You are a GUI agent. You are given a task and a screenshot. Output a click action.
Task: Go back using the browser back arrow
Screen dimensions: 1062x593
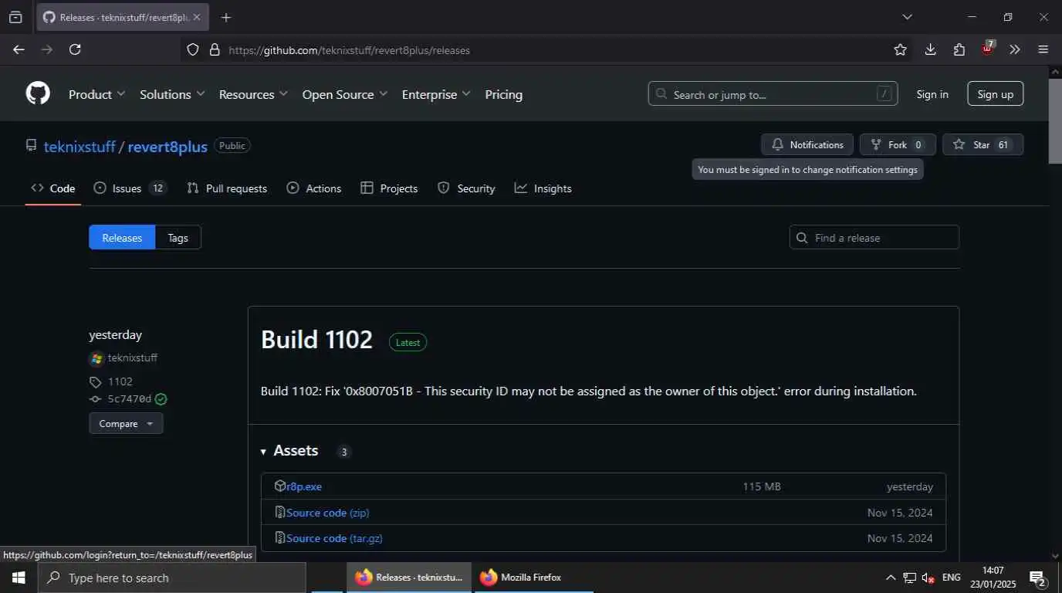coord(19,49)
